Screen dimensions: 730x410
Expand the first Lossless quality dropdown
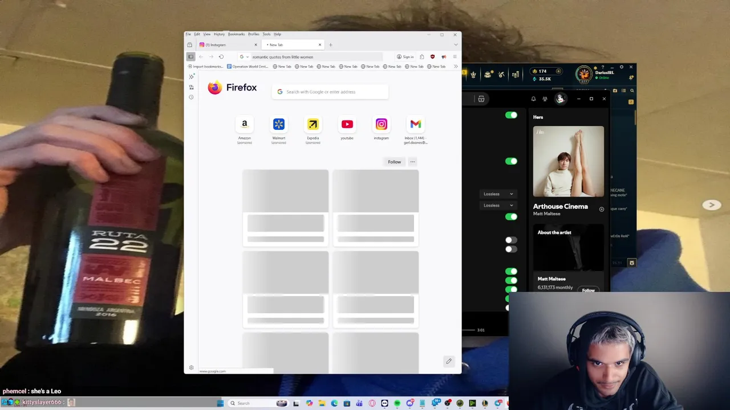point(498,194)
